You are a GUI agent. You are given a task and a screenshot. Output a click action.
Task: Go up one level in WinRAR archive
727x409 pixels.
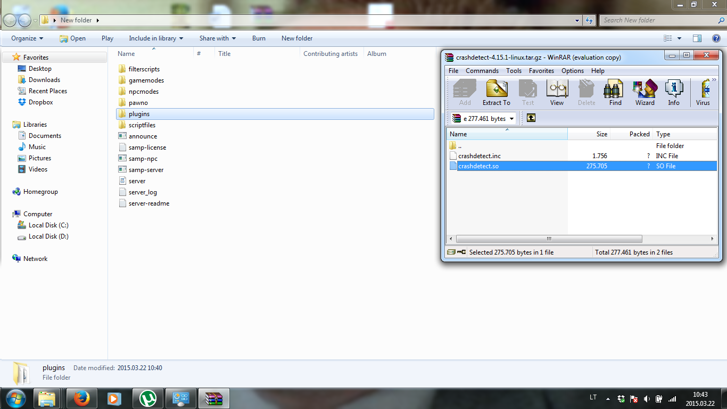click(x=531, y=118)
